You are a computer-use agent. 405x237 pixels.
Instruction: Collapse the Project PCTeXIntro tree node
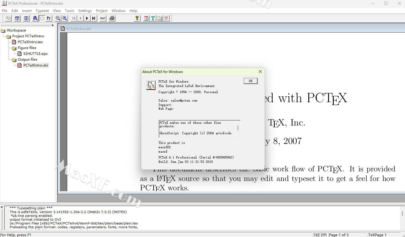8,36
